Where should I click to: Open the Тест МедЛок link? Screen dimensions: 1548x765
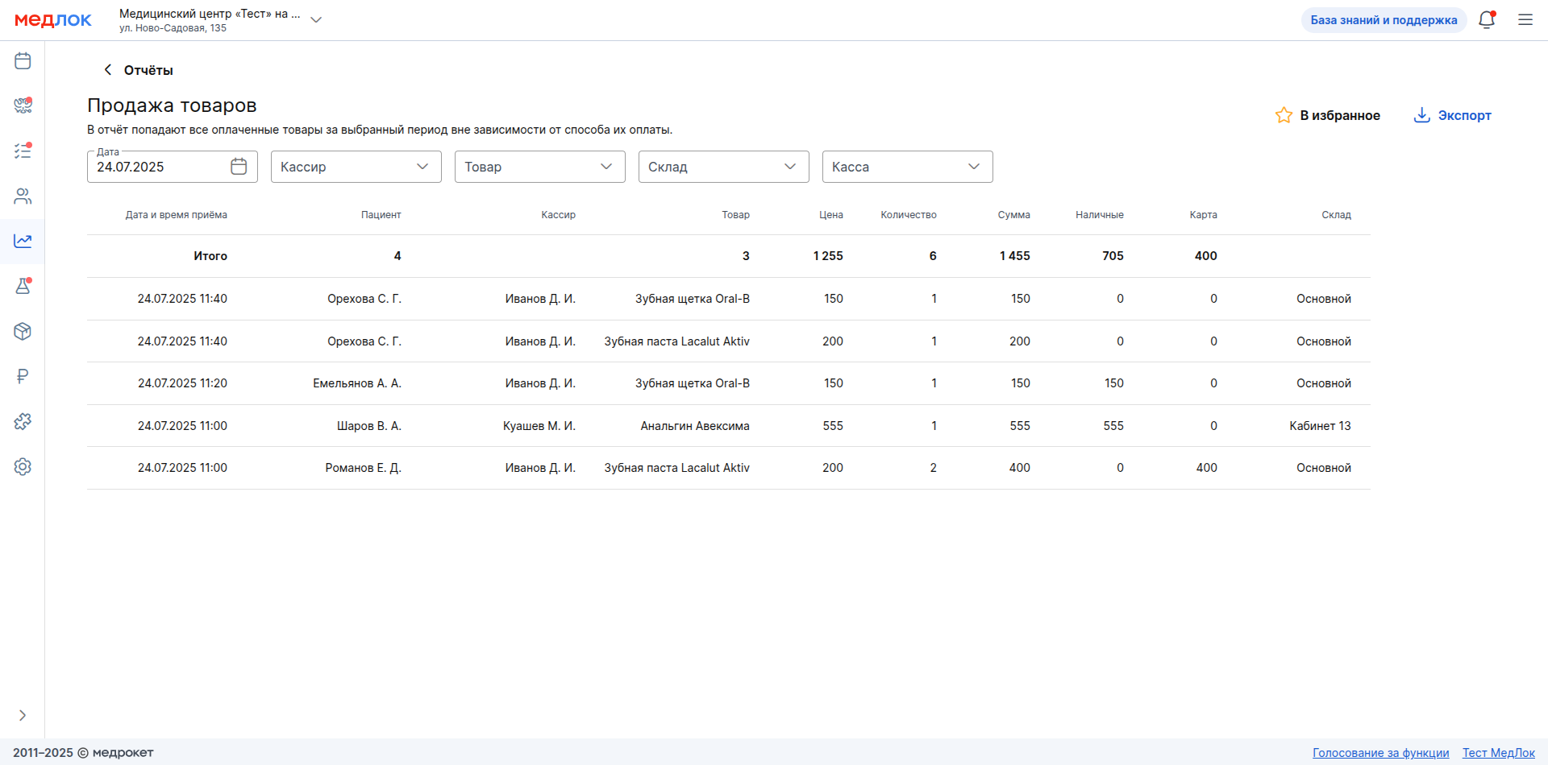(x=1499, y=753)
